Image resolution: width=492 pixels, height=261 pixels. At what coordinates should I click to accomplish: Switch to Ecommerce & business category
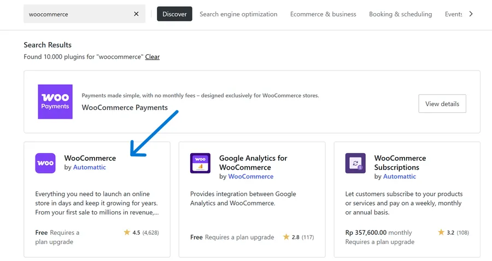click(323, 14)
